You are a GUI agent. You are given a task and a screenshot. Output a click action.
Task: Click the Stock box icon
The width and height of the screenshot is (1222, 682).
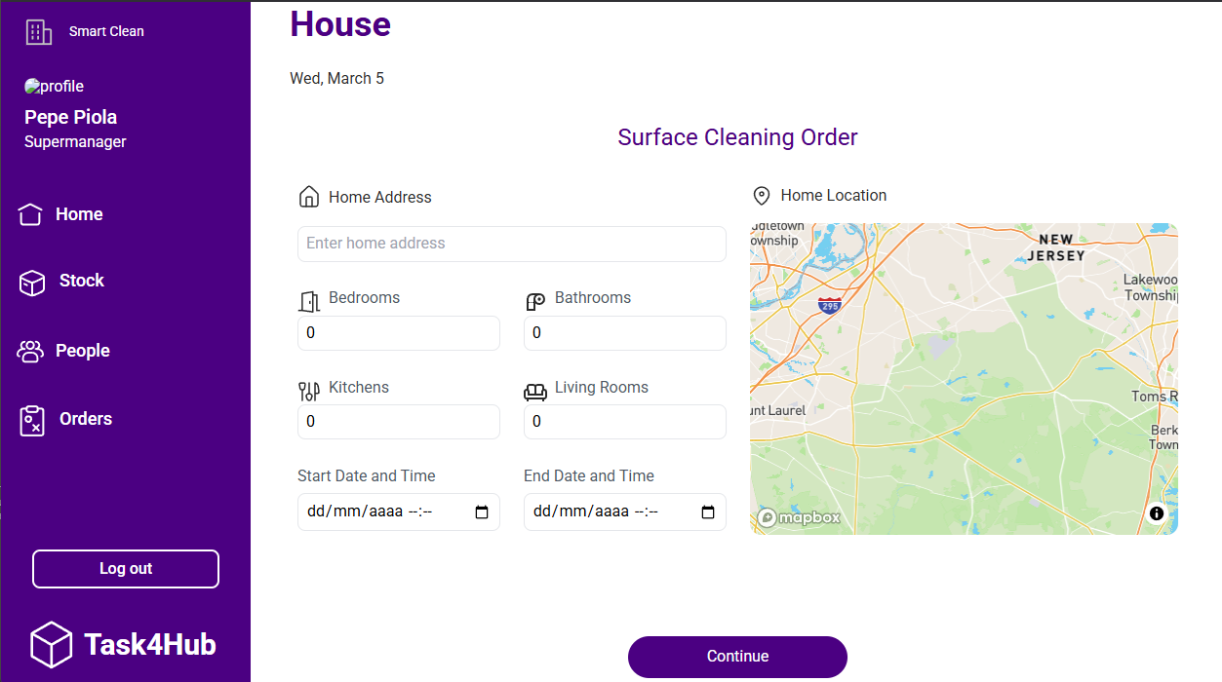32,283
